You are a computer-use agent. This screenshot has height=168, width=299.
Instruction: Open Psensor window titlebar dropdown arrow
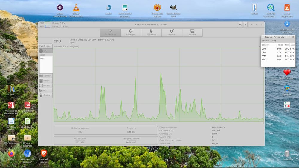pyautogui.click(x=263, y=37)
